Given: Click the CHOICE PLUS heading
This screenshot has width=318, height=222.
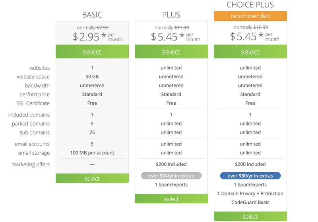Looking at the screenshot, I should (x=250, y=5).
